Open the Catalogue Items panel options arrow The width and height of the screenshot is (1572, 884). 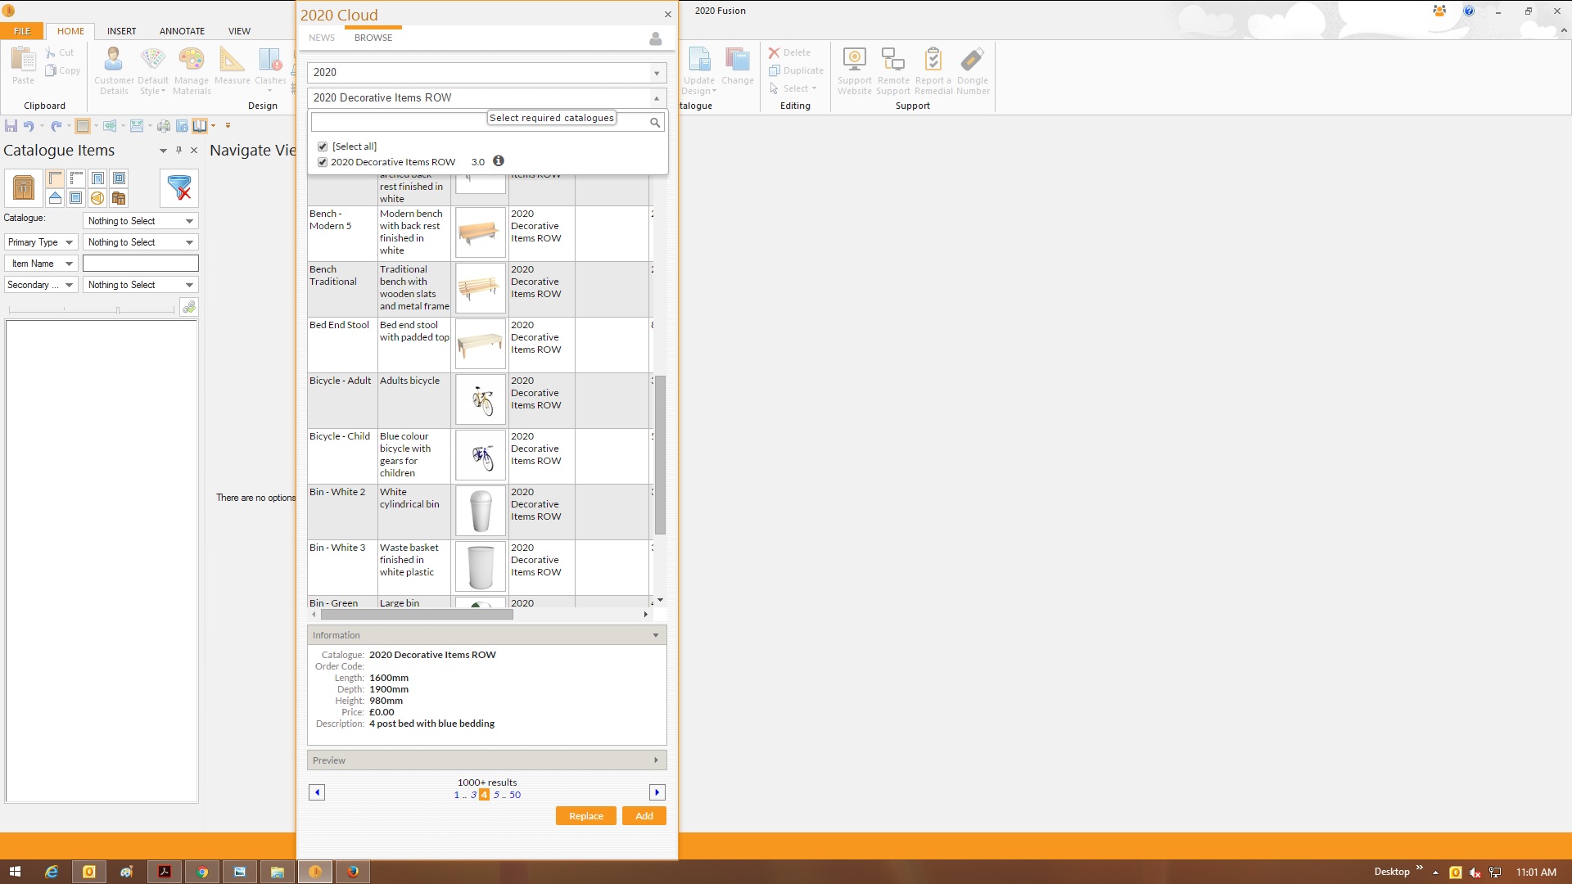tap(163, 151)
